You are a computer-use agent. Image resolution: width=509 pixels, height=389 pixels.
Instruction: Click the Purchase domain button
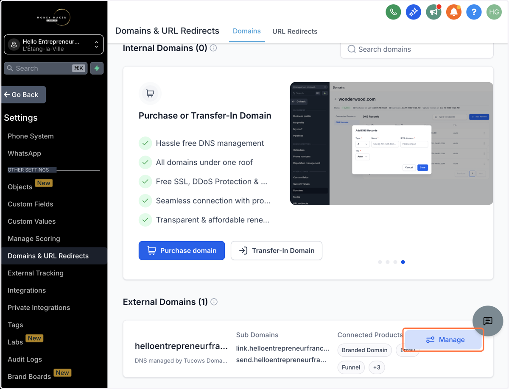pos(182,250)
